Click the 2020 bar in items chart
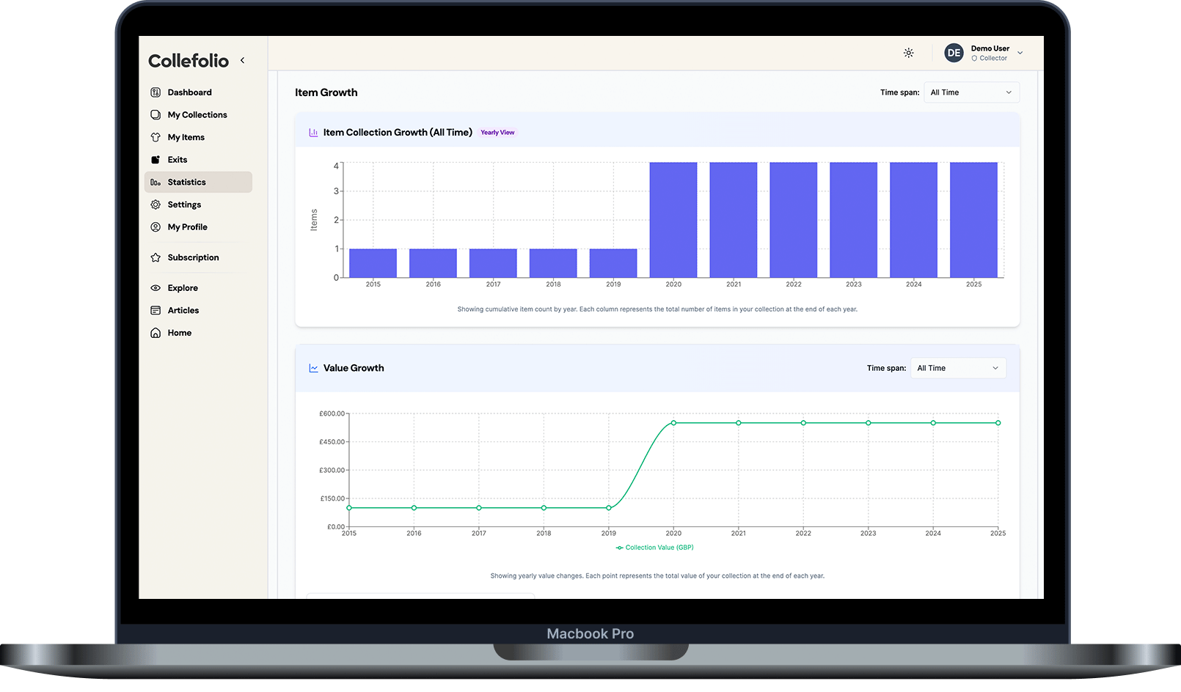 (x=673, y=220)
